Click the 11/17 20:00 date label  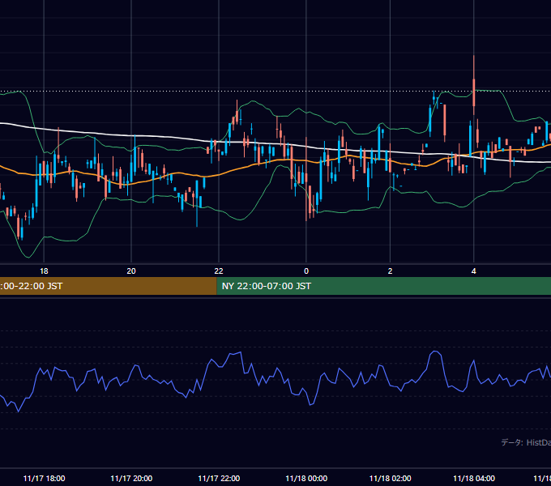pos(131,478)
